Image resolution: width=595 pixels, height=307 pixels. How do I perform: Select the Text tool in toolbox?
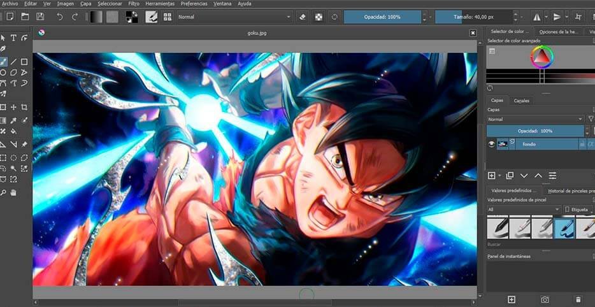(x=13, y=38)
